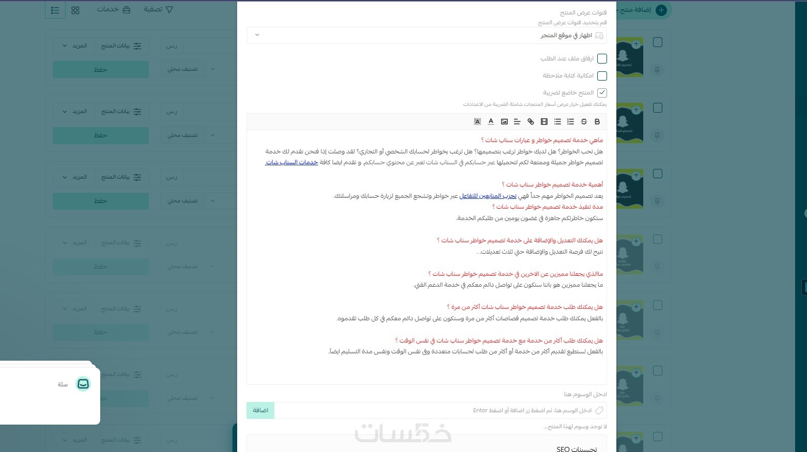Follow the تجذب المتابعين للتفاعل link
Viewport: 807px width, 452px height.
(488, 196)
